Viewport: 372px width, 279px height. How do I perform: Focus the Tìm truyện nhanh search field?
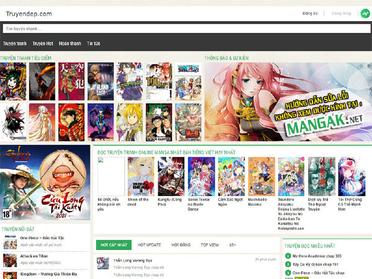[187, 29]
